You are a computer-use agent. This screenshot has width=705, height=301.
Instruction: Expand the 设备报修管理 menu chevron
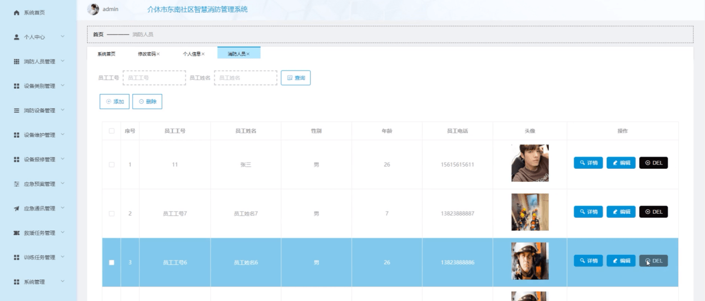[63, 159]
